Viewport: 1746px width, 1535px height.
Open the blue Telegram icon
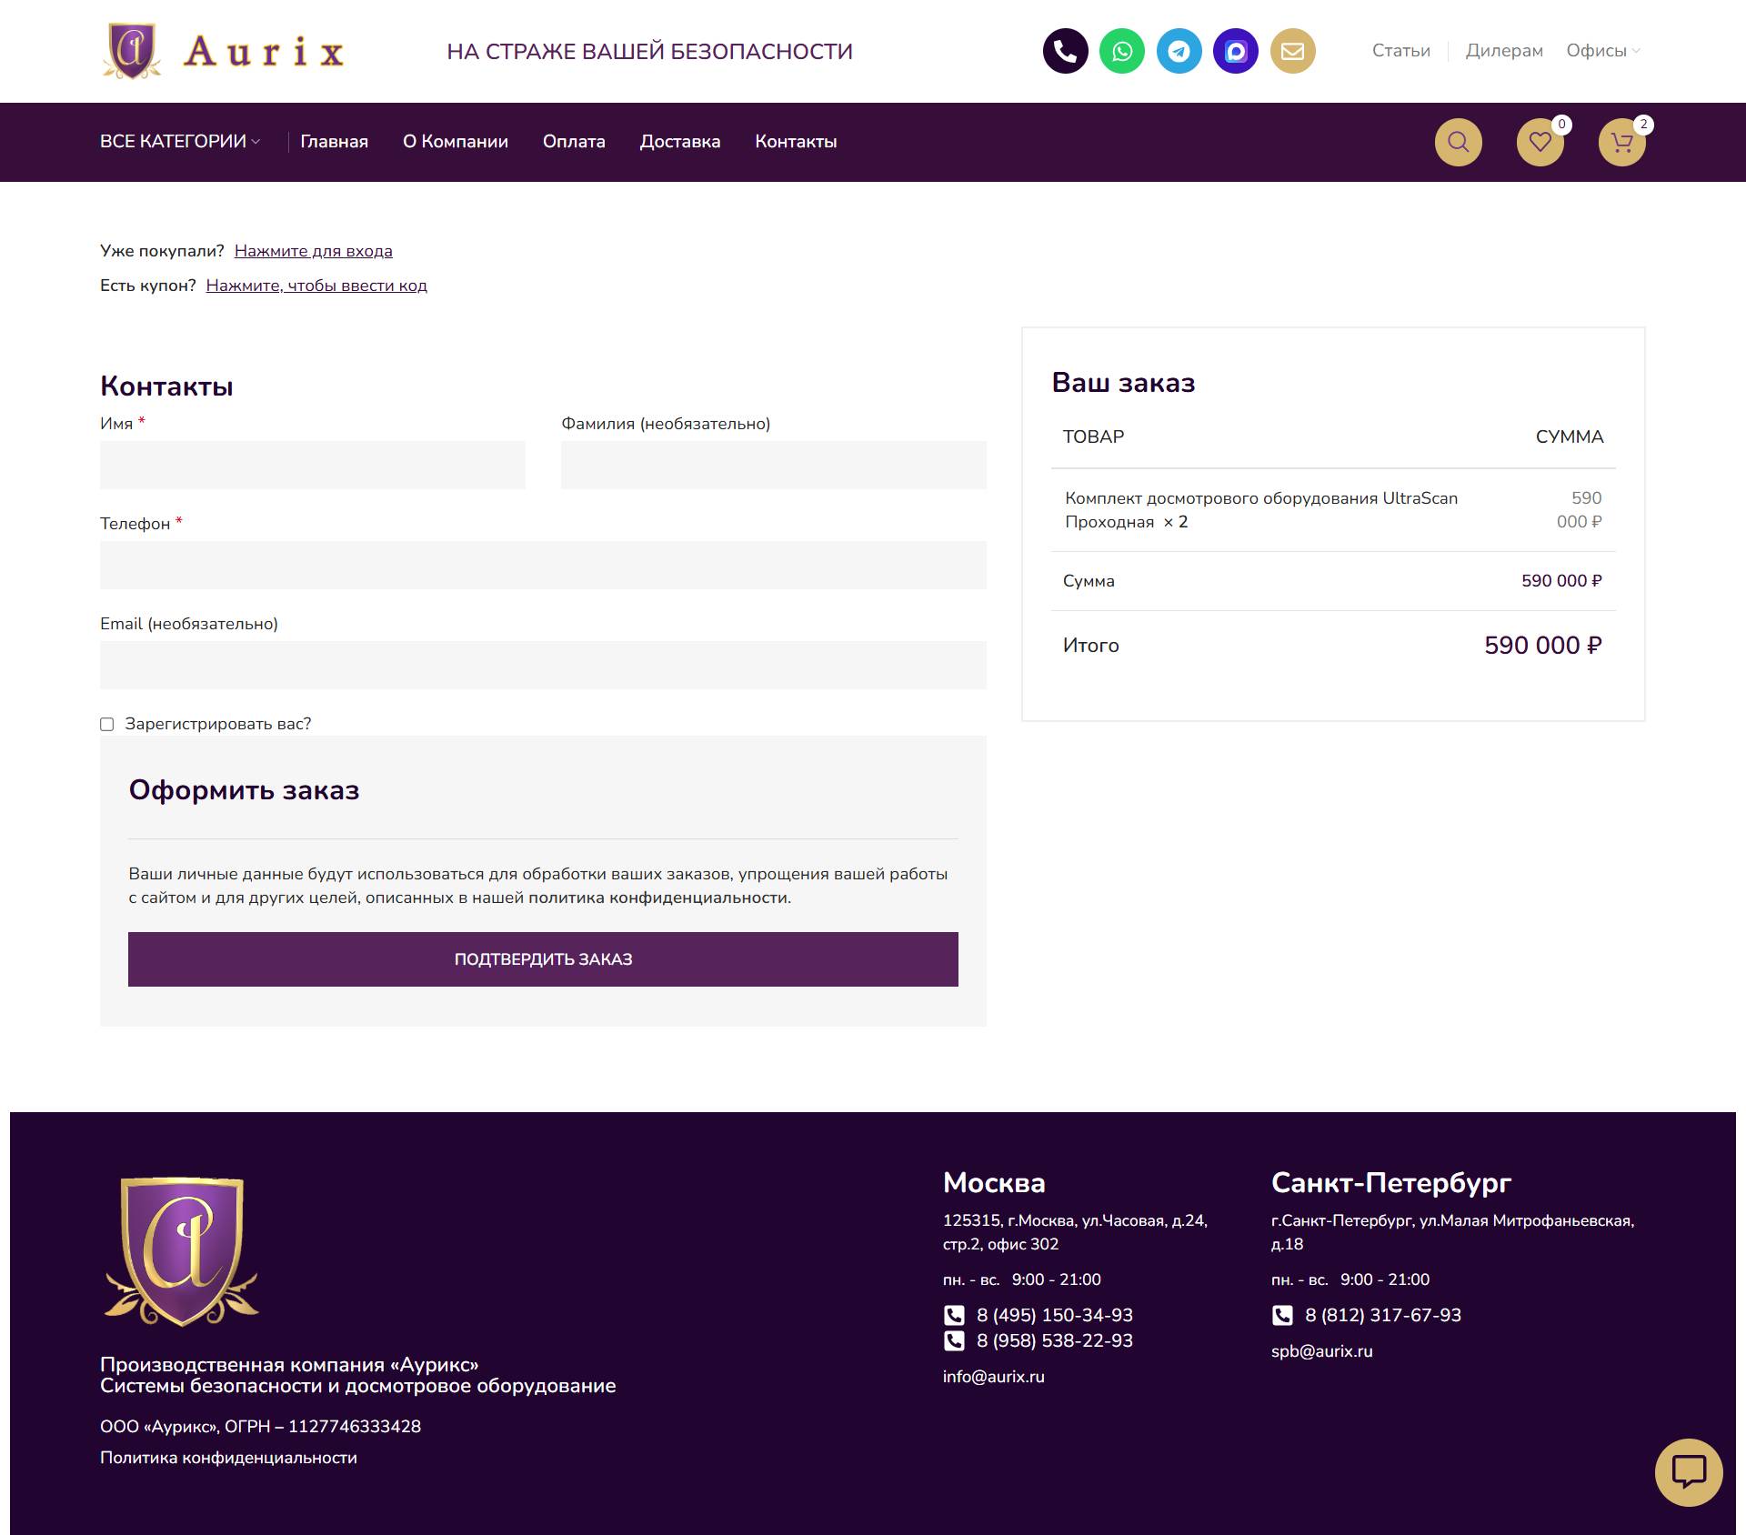tap(1179, 51)
